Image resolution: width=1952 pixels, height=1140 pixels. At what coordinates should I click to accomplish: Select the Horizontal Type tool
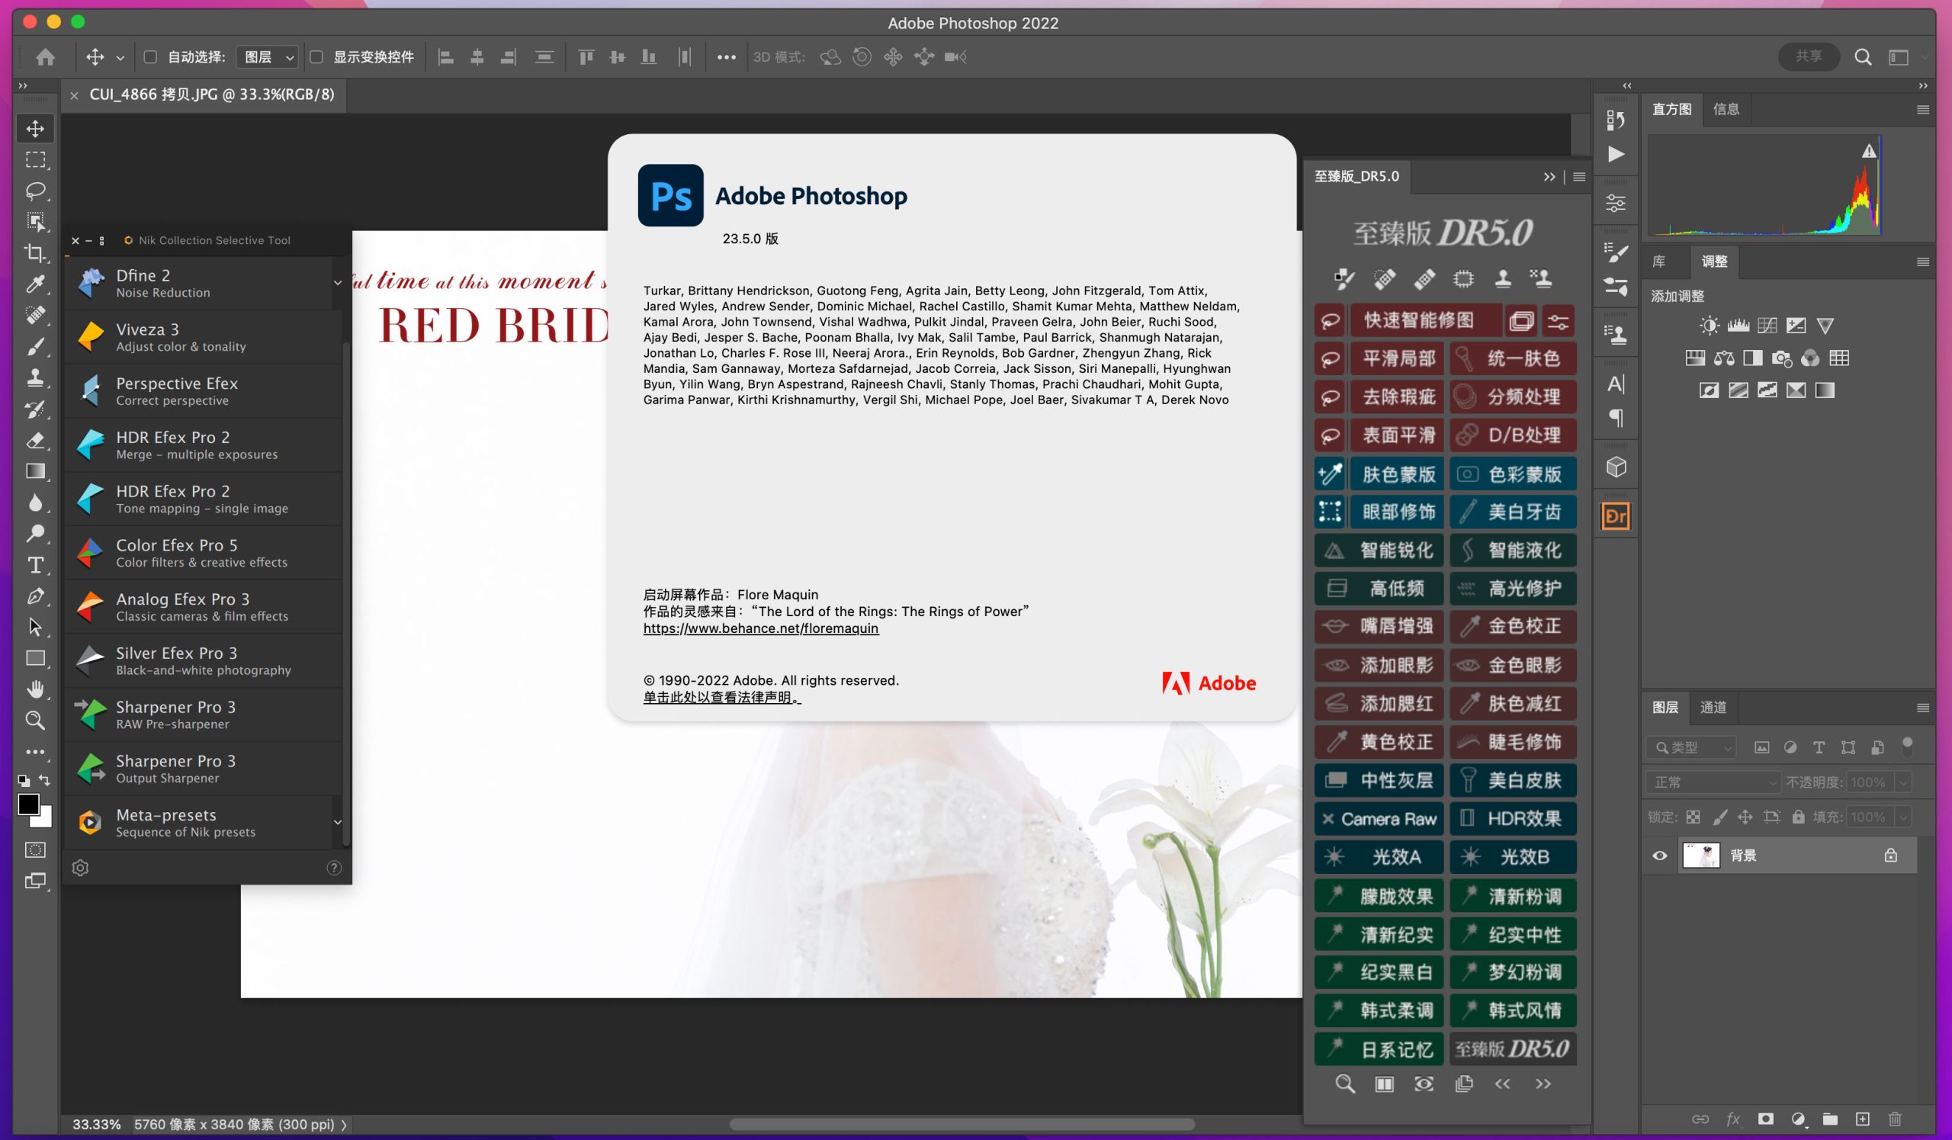tap(35, 565)
